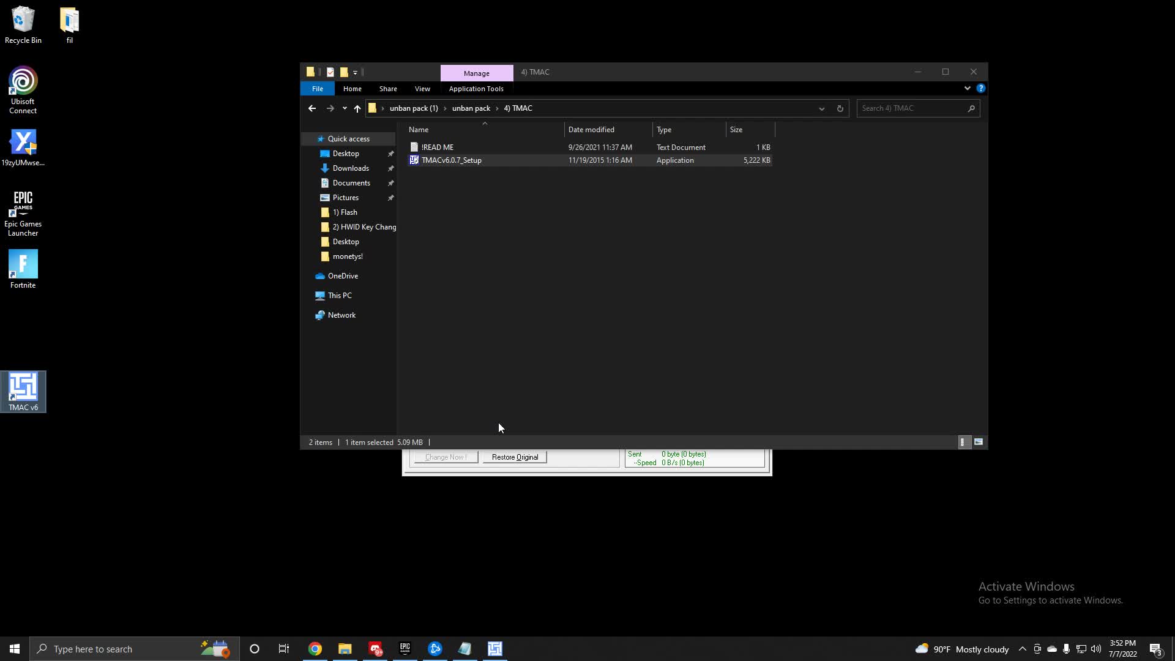Viewport: 1175px width, 661px height.
Task: Open Epic Games Launcher from the taskbar
Action: [x=405, y=649]
